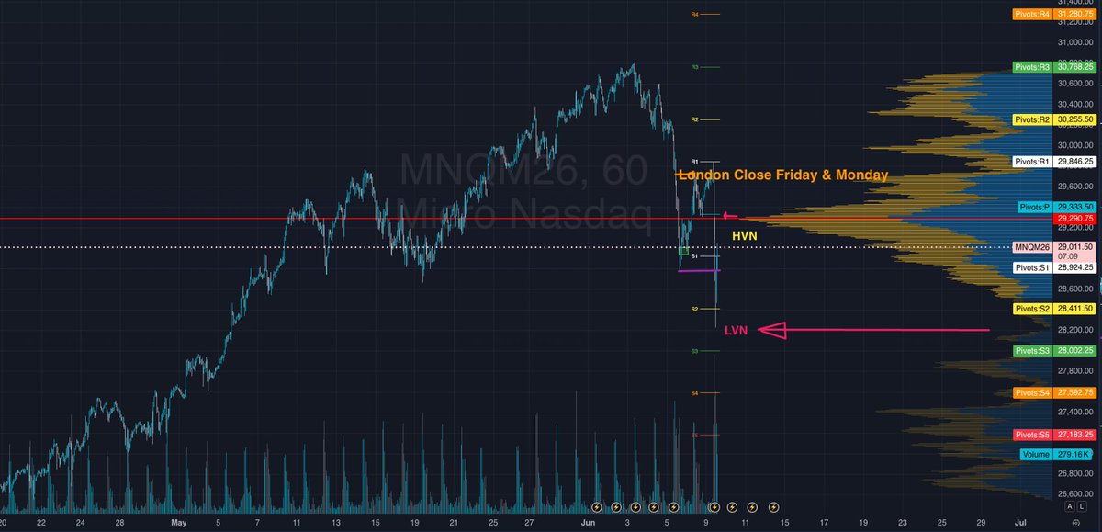This screenshot has width=1102, height=532.
Task: Select the London Close Friday & Monday annotation
Action: [782, 175]
